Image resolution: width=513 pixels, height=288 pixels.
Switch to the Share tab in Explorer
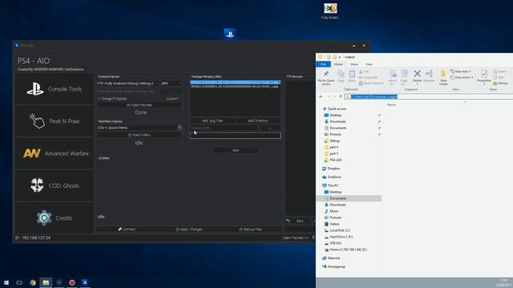point(354,64)
